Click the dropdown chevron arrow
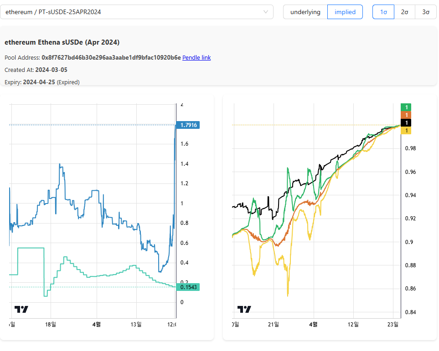 click(x=266, y=12)
